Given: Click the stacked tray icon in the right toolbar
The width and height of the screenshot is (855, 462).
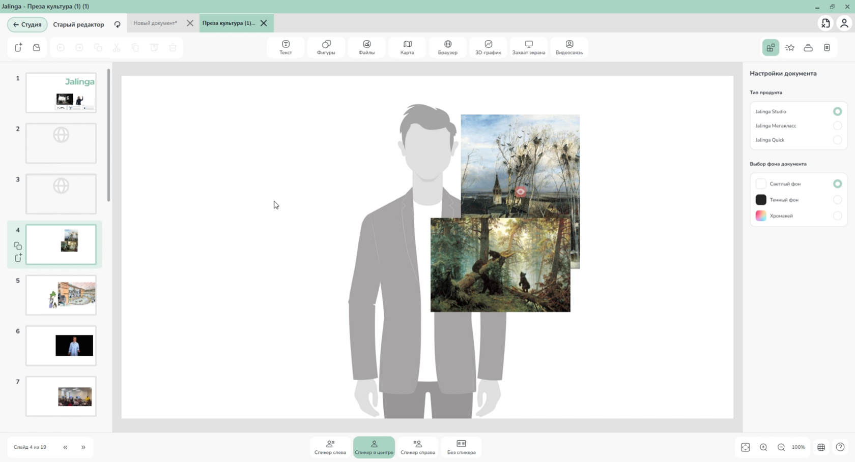Looking at the screenshot, I should pyautogui.click(x=808, y=47).
